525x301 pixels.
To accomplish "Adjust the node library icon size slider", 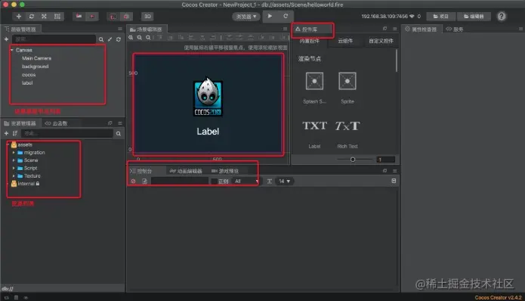I will coord(353,160).
